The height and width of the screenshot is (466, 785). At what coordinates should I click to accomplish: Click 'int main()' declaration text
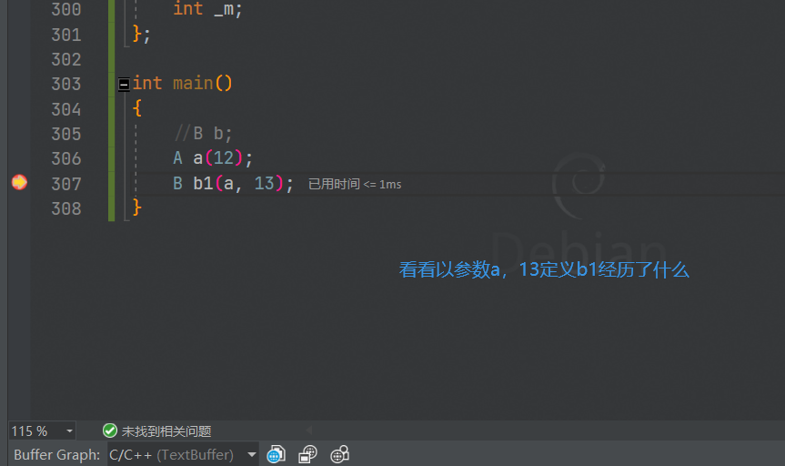pyautogui.click(x=182, y=83)
